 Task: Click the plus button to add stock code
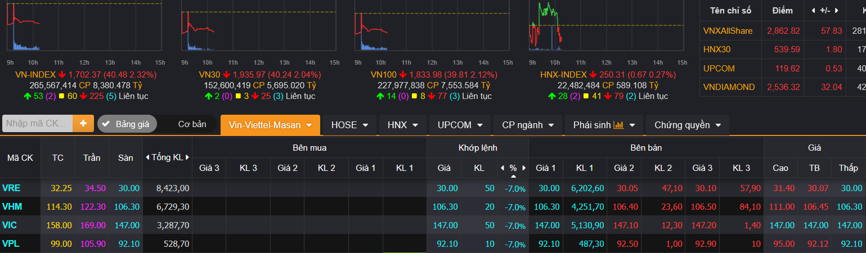click(x=83, y=124)
